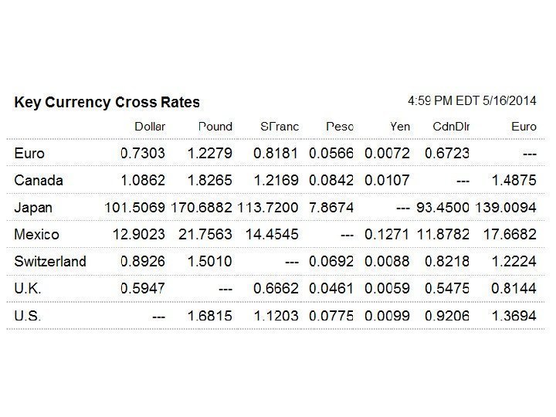Click the Peso column header
The image size is (556, 417).
[x=340, y=127]
